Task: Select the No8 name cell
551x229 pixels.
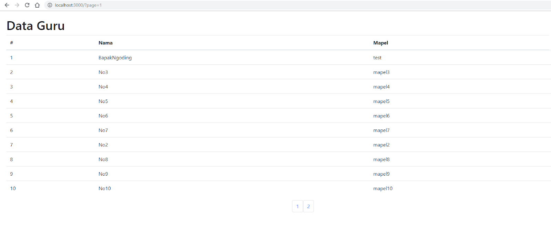Action: click(x=103, y=159)
